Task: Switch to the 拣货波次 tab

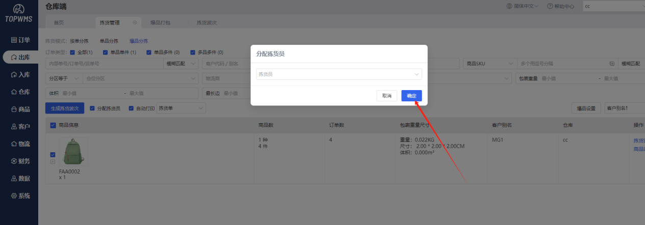Action: click(207, 23)
